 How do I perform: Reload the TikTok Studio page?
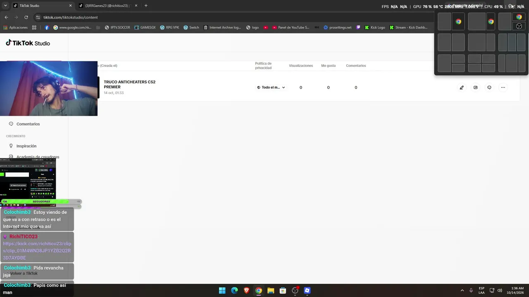tap(26, 17)
